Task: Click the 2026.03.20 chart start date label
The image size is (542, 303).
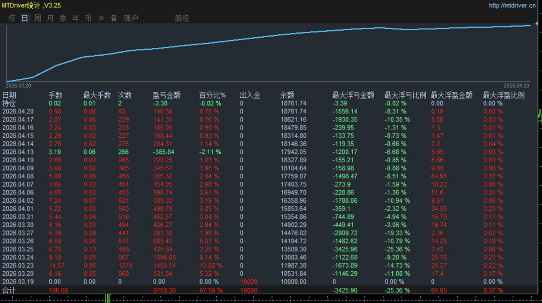Action: click(18, 86)
